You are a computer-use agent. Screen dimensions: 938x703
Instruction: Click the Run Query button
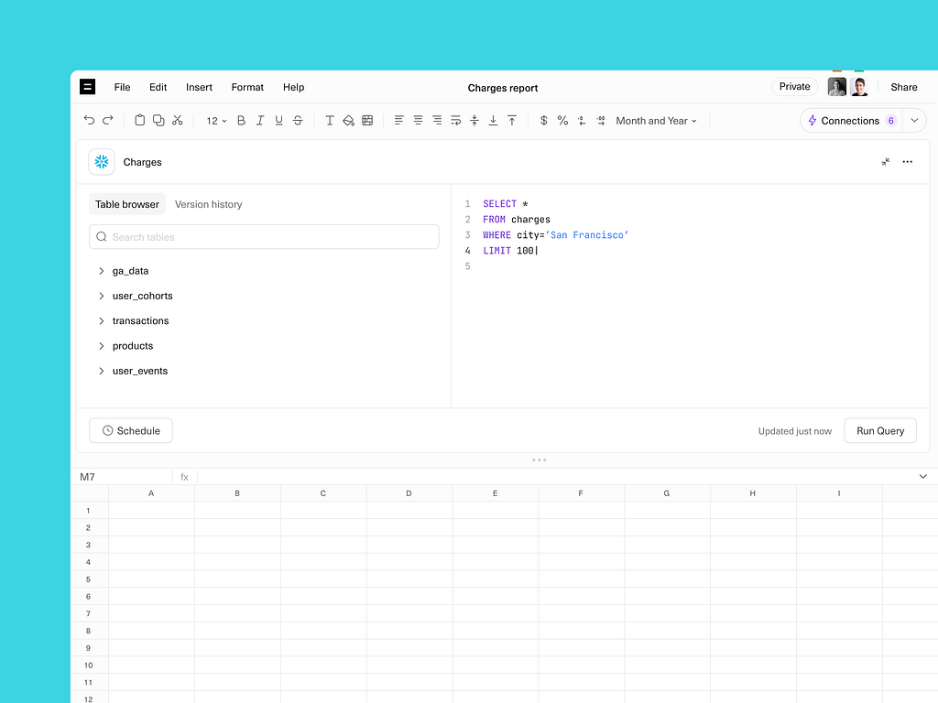click(879, 430)
